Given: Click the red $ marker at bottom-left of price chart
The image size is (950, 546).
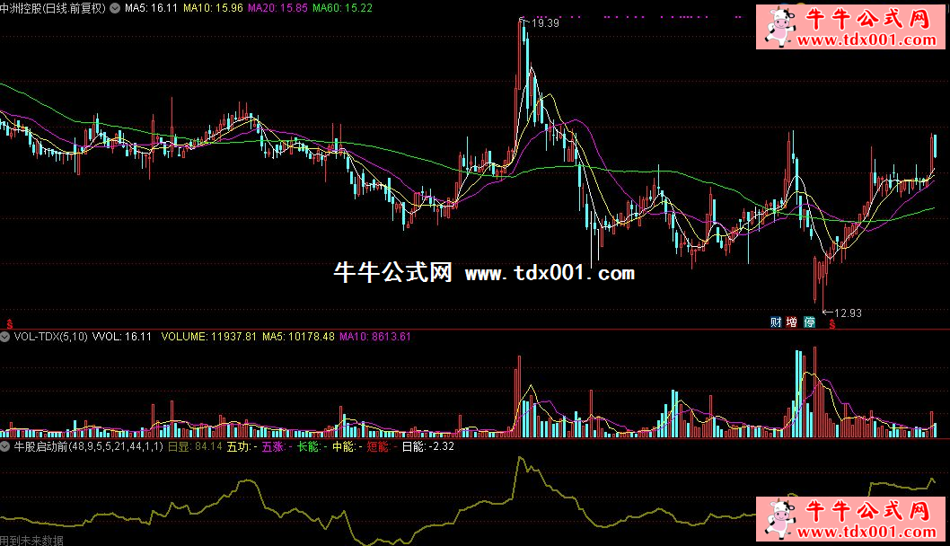Looking at the screenshot, I should pos(10,323).
